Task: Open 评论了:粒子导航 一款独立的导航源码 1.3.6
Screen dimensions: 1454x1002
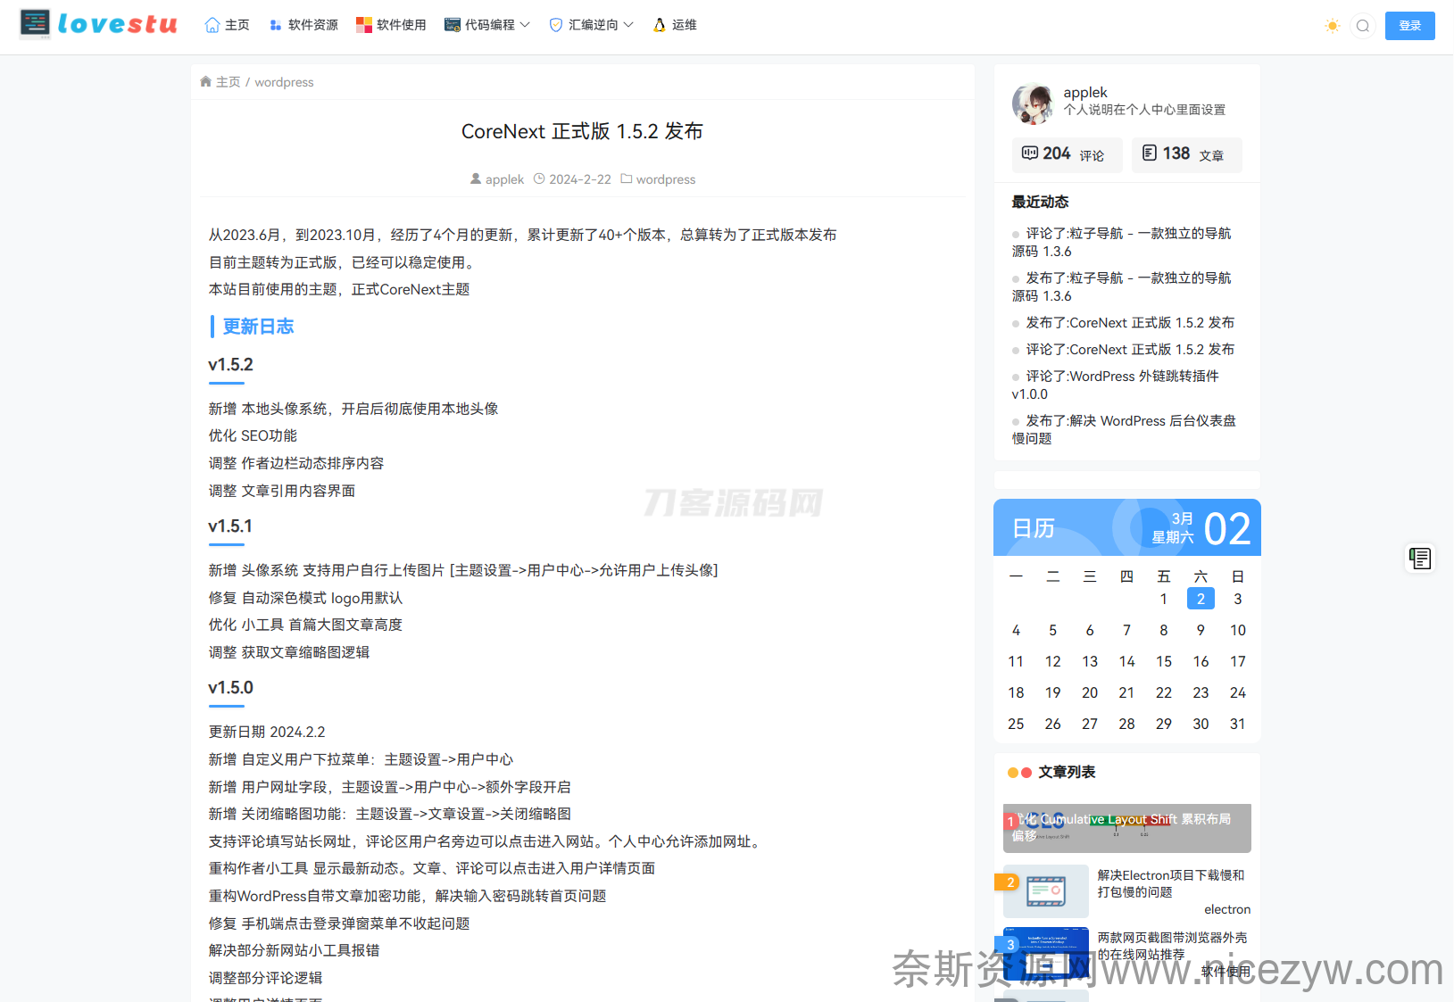Action: tap(1122, 243)
